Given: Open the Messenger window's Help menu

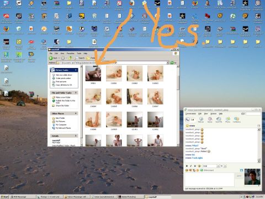Looking at the screenshot, I should [x=220, y=114].
